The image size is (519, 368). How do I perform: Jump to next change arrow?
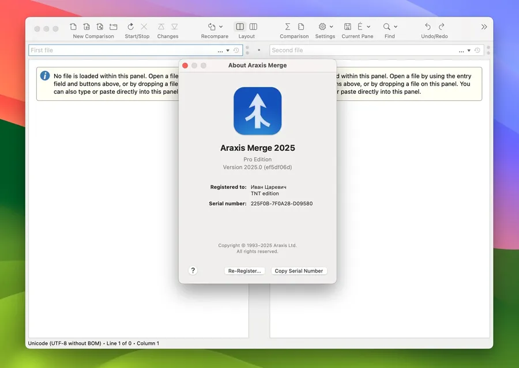point(175,27)
